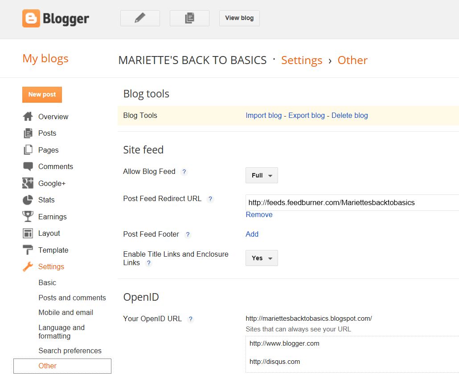Start a post with the pencil icon
Screen dimensions: 459x383
click(139, 18)
